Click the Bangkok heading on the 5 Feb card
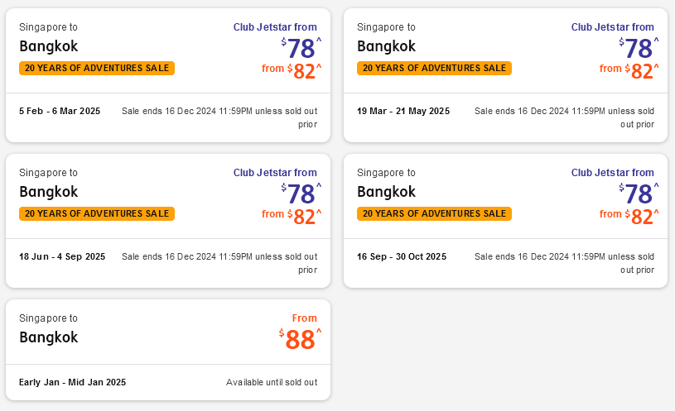This screenshot has width=675, height=411. tap(48, 46)
